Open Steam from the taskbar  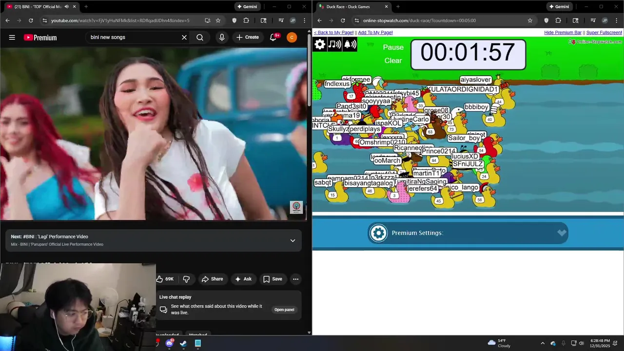pyautogui.click(x=183, y=343)
